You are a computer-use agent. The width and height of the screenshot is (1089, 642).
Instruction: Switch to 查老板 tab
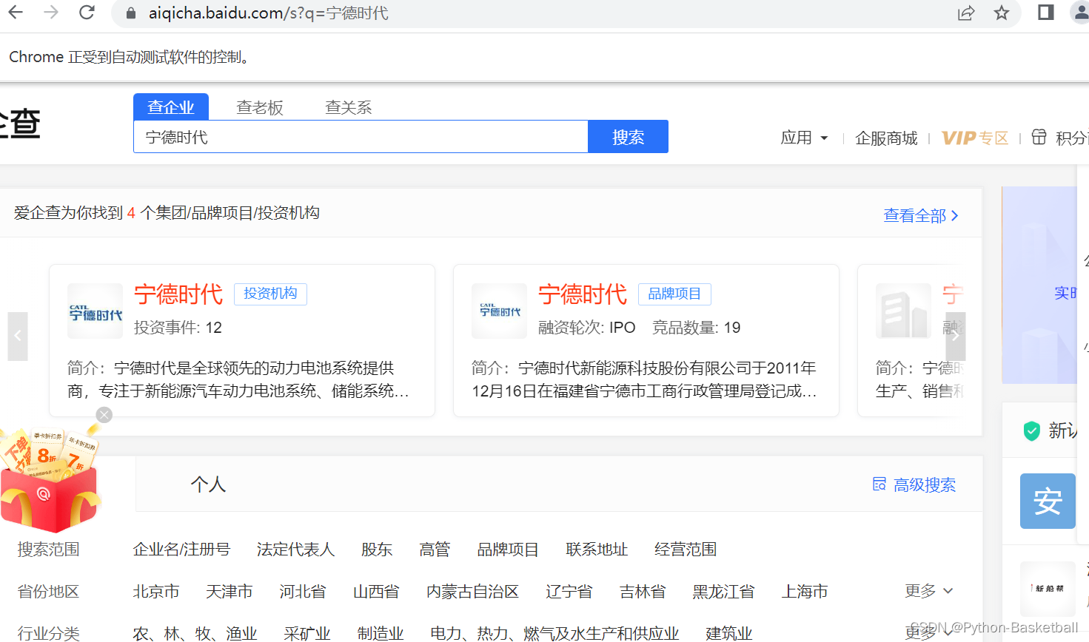click(x=260, y=107)
